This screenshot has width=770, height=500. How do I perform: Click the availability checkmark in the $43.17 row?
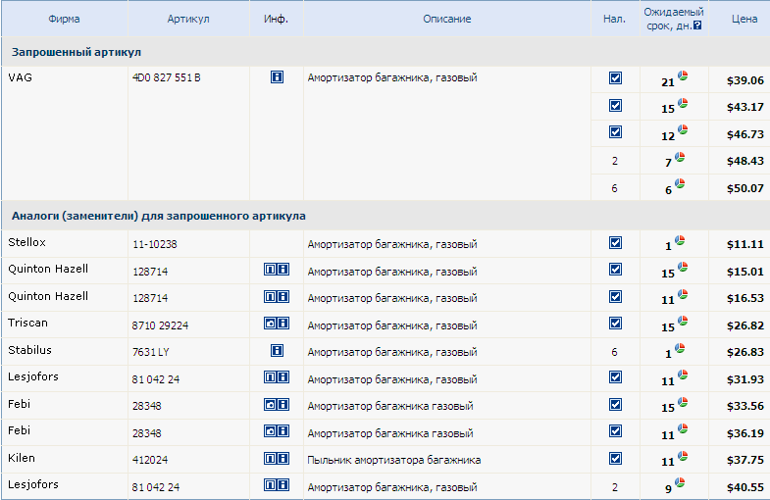(615, 106)
